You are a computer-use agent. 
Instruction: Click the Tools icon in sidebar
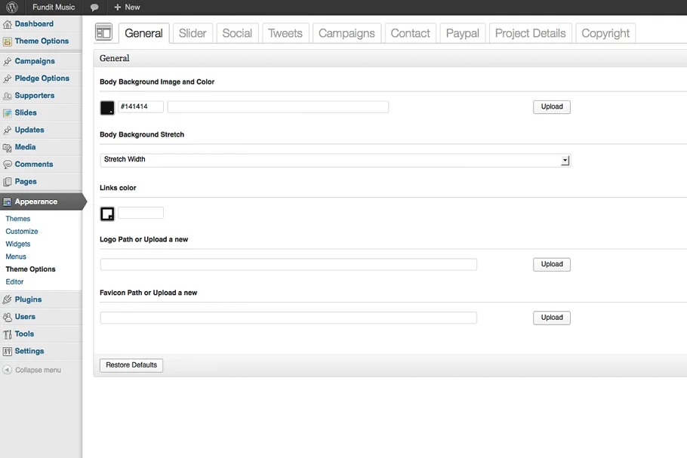pyautogui.click(x=8, y=334)
